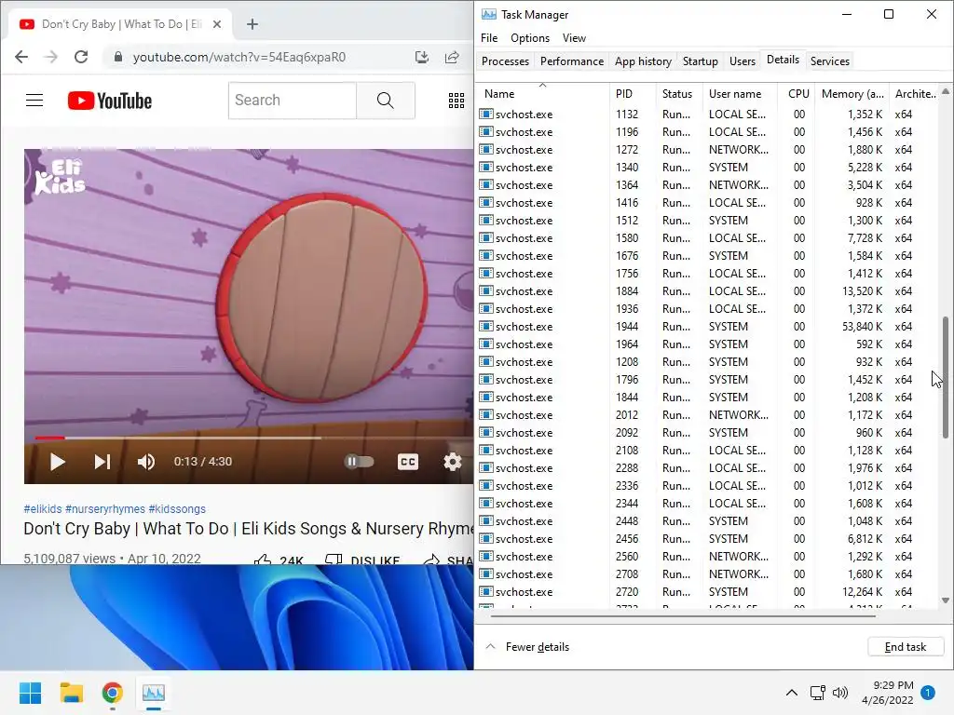The image size is (954, 715).
Task: Click install app icon in address bar
Action: point(422,57)
